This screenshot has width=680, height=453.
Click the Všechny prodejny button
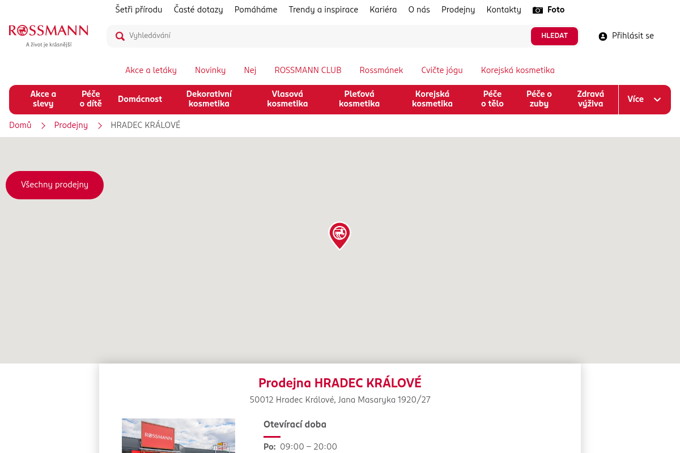coord(54,185)
